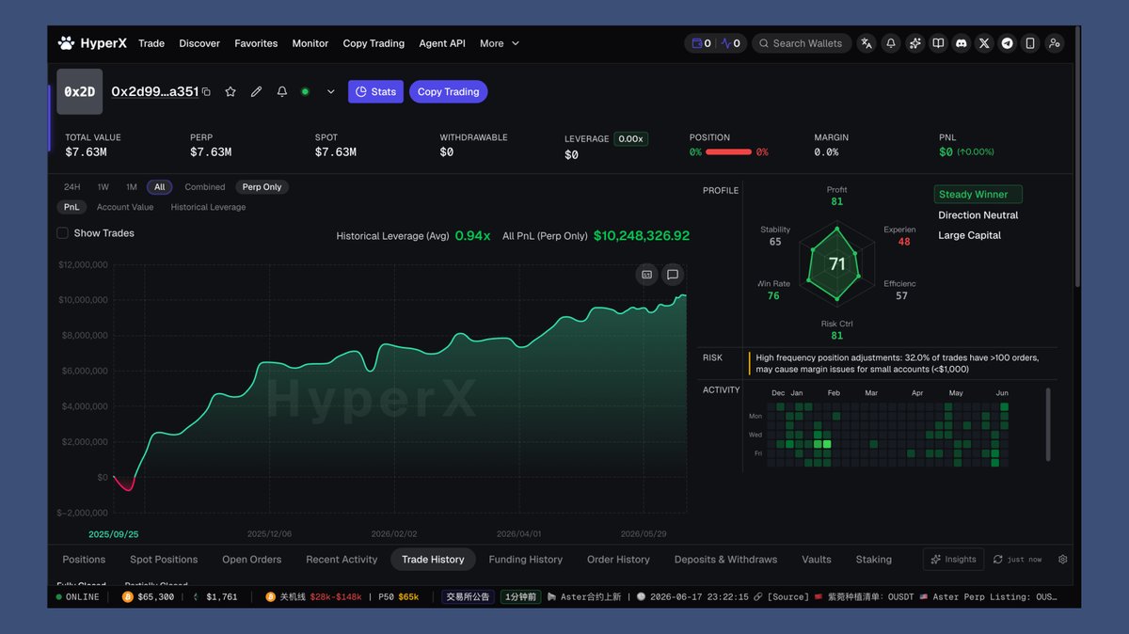Select the All time range
Image resolution: width=1129 pixels, height=634 pixels.
coord(160,187)
